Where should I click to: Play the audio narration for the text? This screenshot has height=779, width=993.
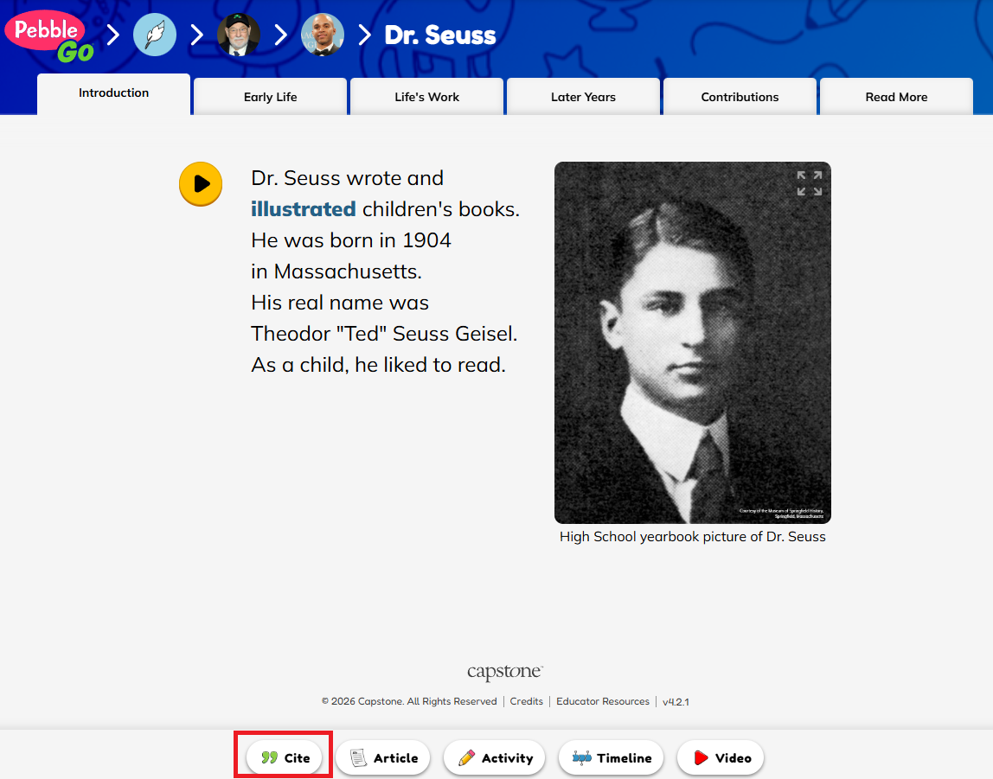coord(201,184)
